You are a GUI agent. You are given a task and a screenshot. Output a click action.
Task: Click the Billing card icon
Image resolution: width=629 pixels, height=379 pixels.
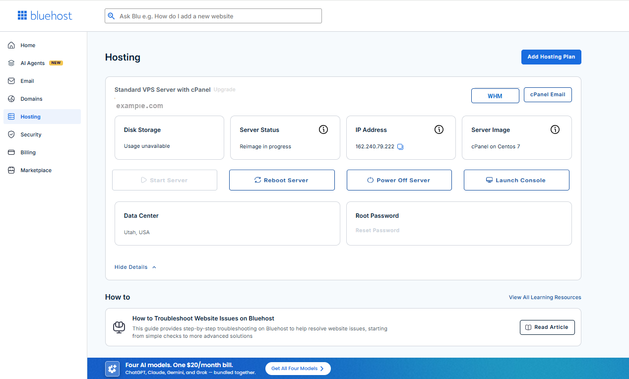coord(11,152)
